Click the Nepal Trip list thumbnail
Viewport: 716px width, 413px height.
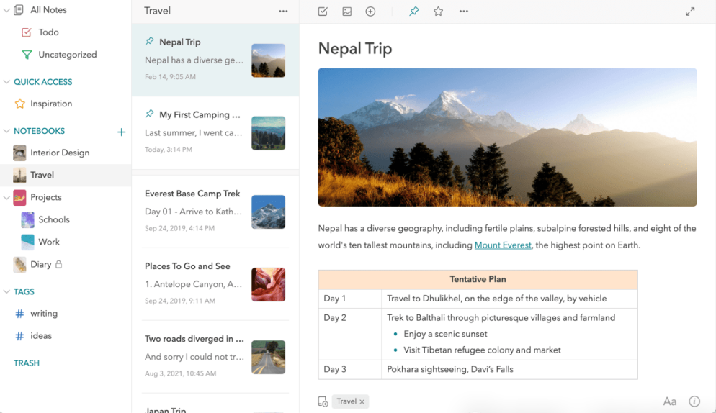269,60
